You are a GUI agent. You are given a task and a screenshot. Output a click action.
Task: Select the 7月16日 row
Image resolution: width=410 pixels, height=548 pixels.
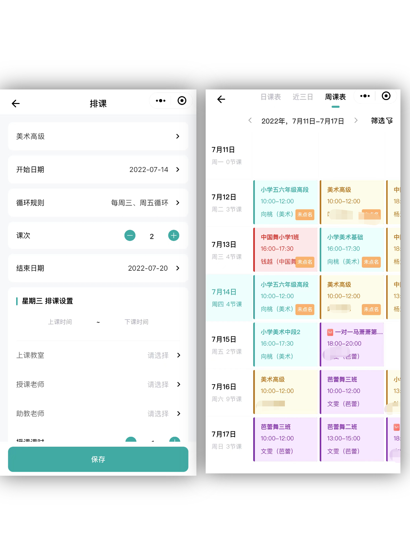point(229,393)
